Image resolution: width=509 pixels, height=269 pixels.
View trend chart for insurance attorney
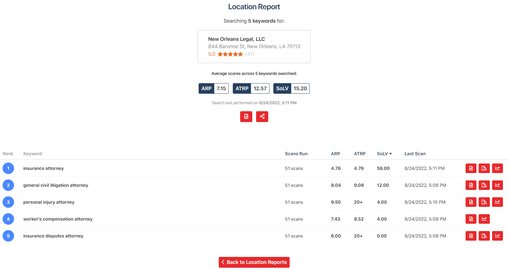(497, 168)
